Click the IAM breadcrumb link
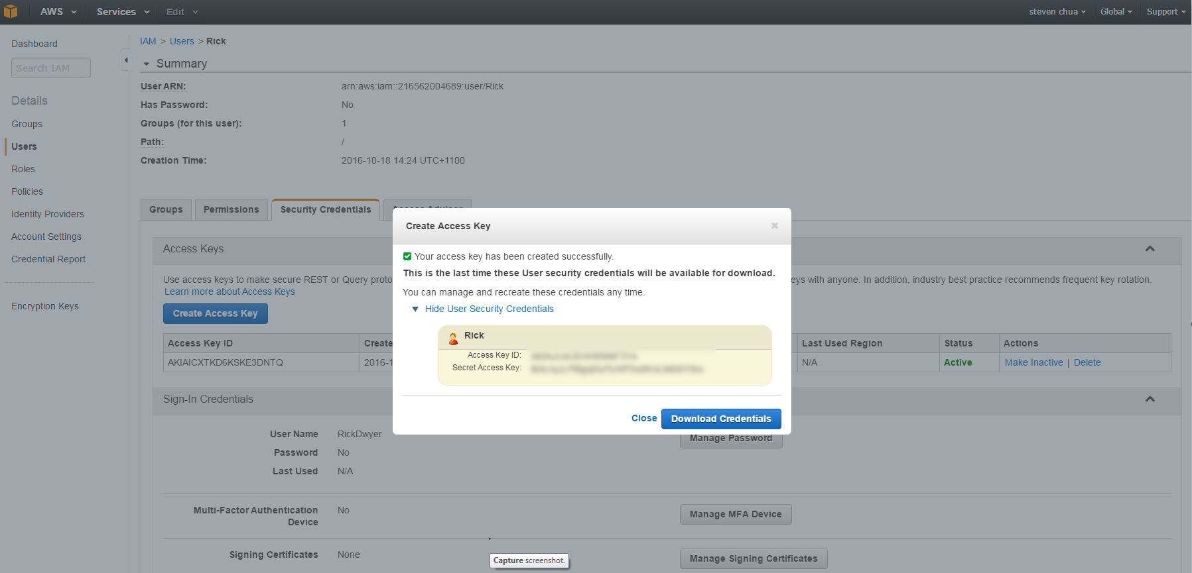1192x573 pixels. [148, 41]
